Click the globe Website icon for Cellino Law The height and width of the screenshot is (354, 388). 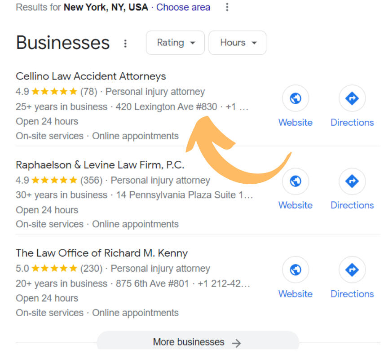pyautogui.click(x=295, y=98)
